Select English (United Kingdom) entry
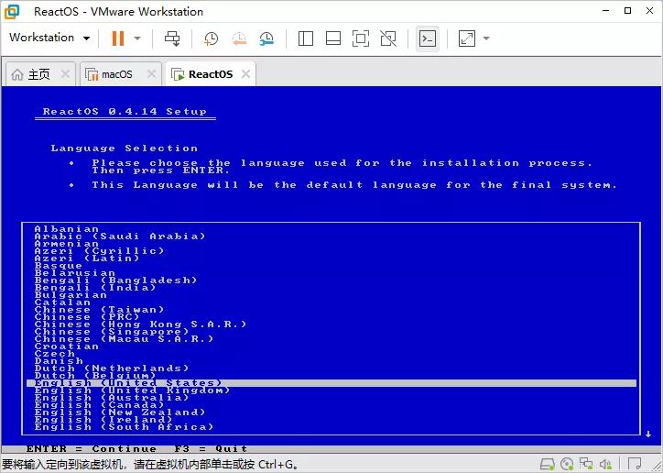Viewport: 663px width, 473px height. tap(132, 390)
